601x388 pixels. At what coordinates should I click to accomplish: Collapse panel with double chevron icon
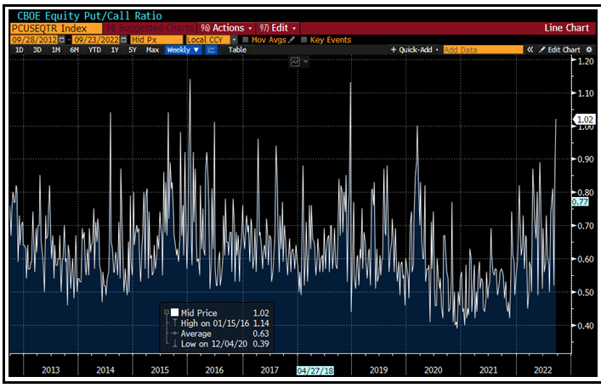[530, 50]
